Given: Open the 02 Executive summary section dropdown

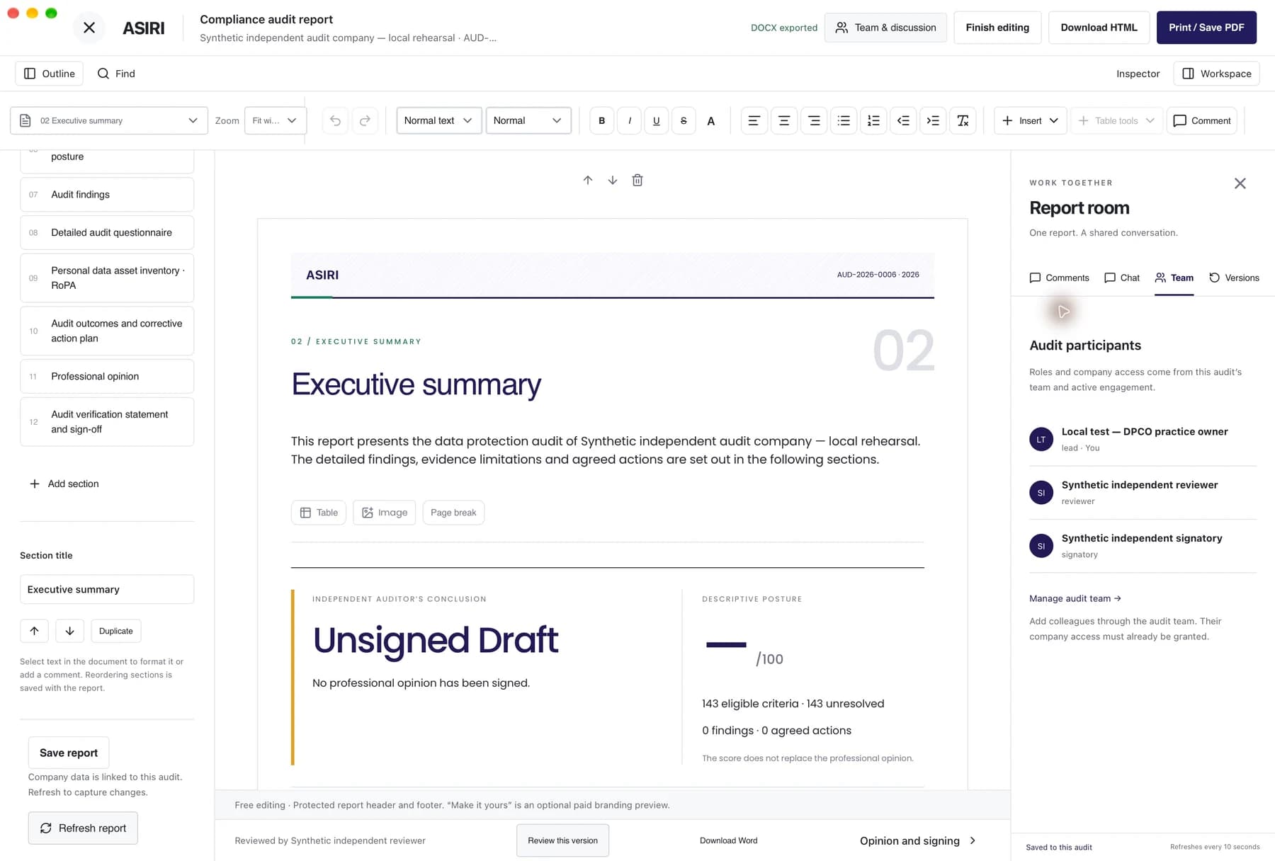Looking at the screenshot, I should pyautogui.click(x=109, y=120).
